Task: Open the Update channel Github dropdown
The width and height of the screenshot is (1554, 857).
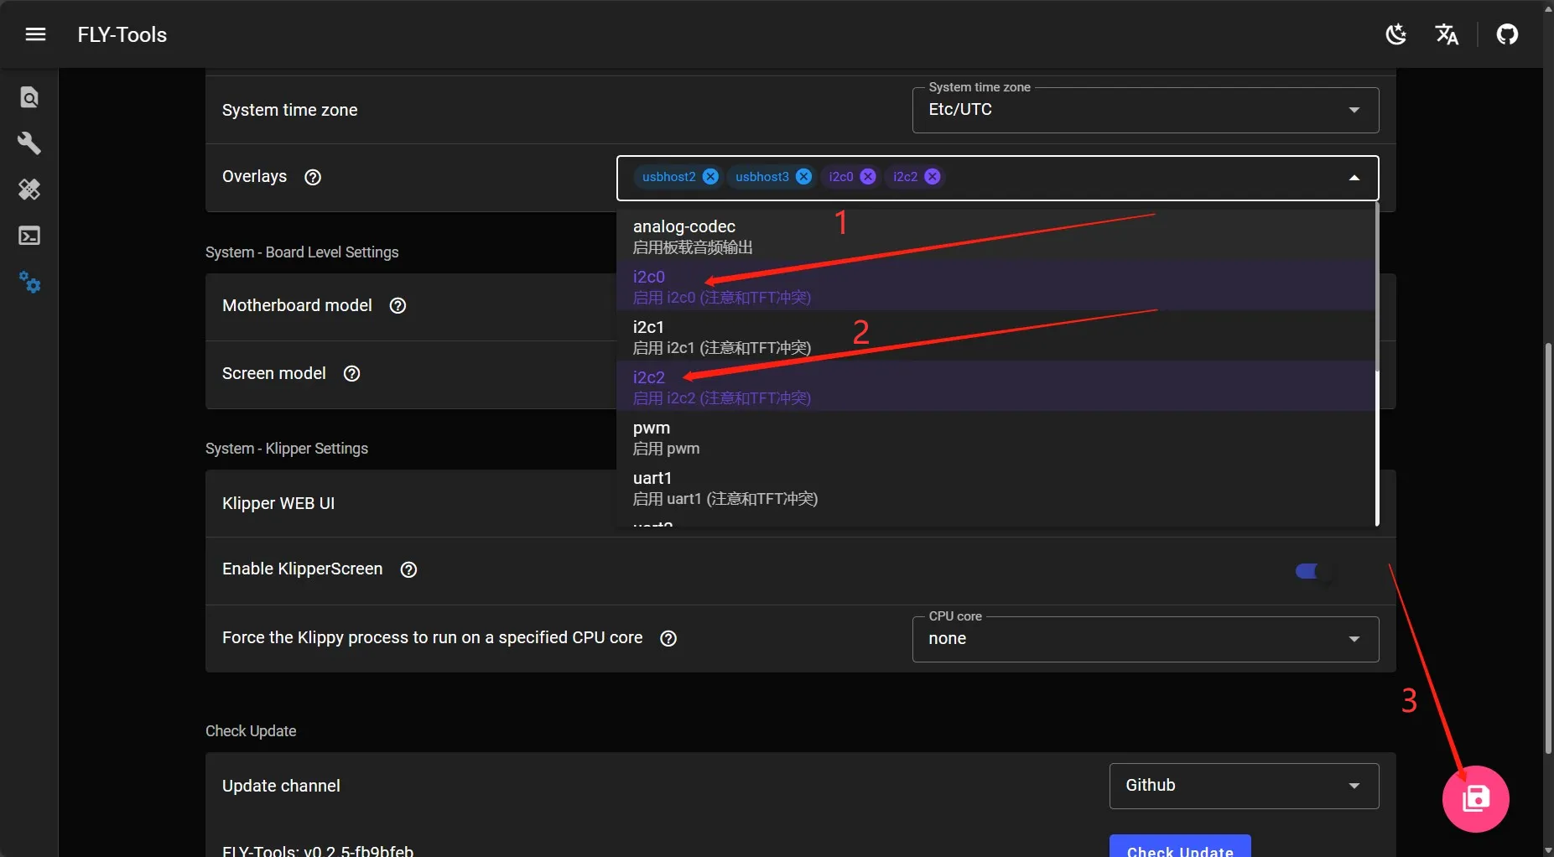Action: coord(1354,786)
